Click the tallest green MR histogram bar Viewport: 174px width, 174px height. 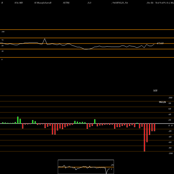pos(18,120)
